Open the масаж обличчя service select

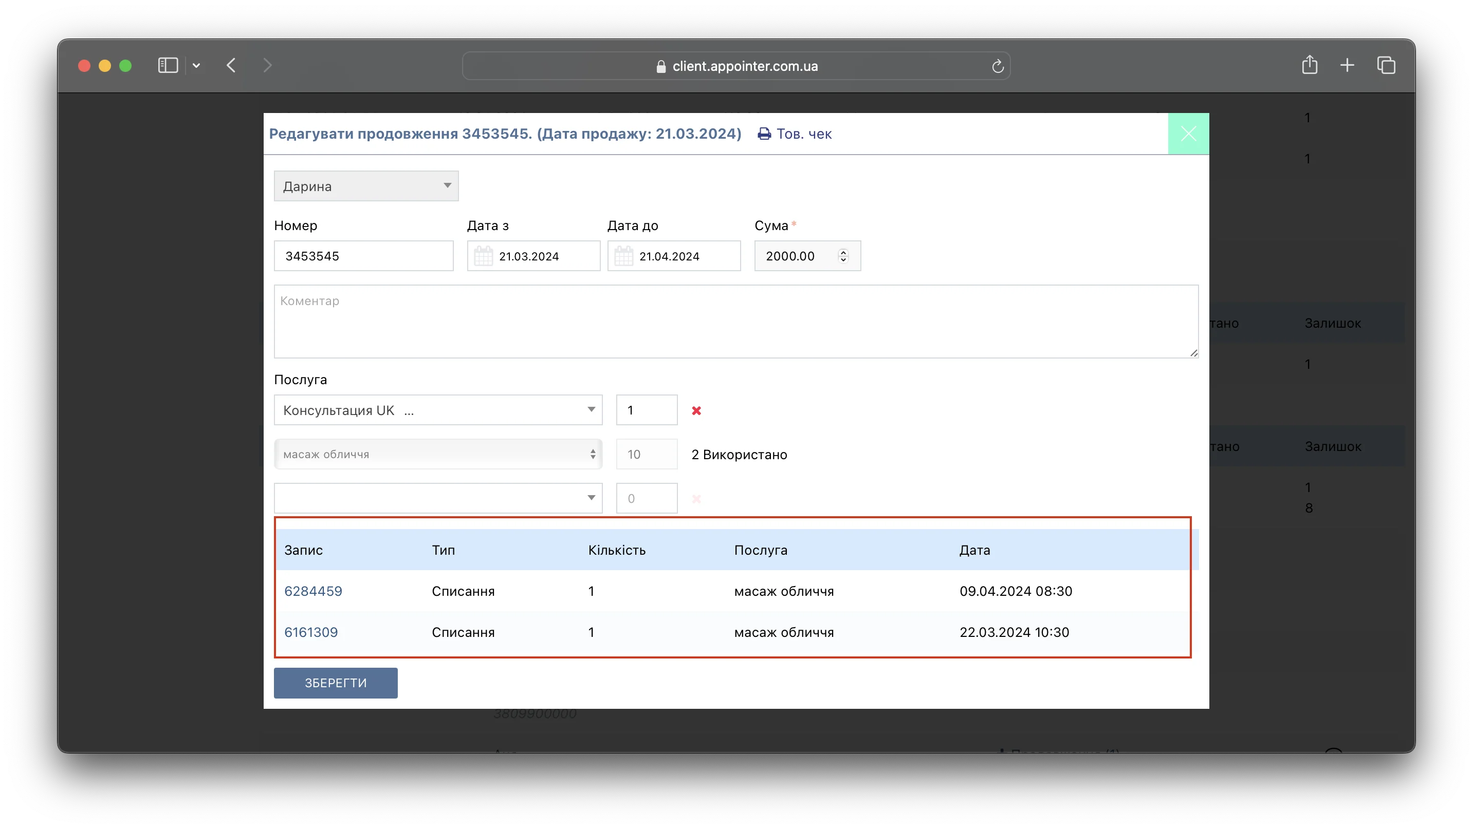[x=438, y=454]
